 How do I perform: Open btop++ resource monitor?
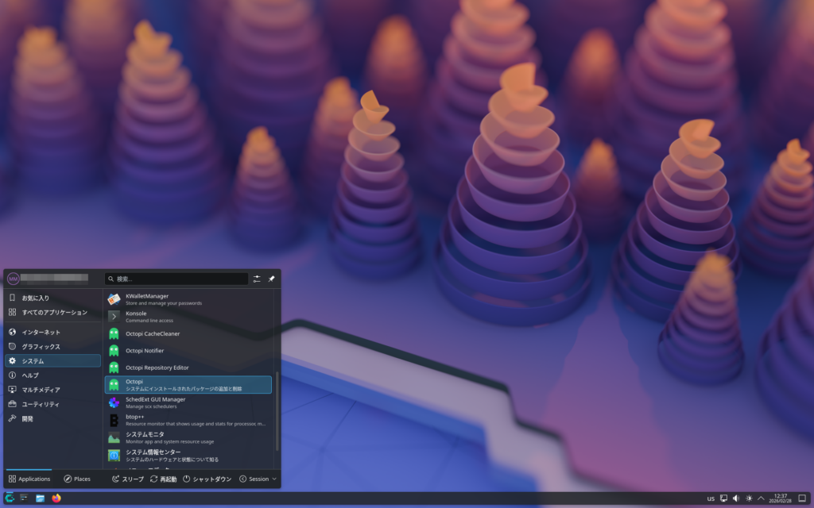(x=188, y=420)
